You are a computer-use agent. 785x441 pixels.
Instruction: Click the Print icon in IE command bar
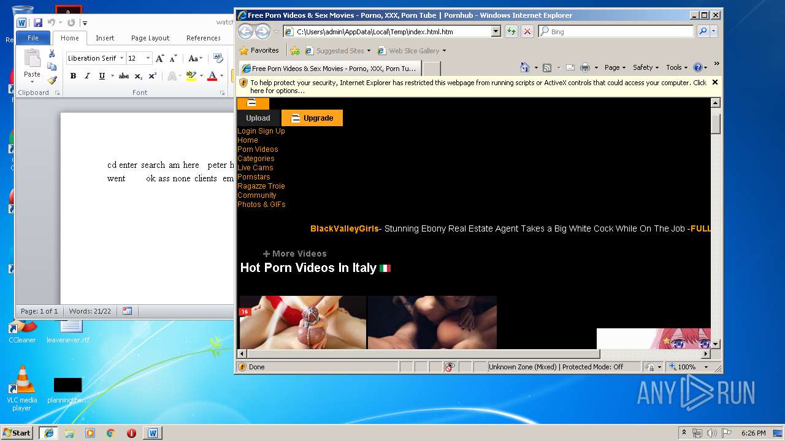(585, 67)
